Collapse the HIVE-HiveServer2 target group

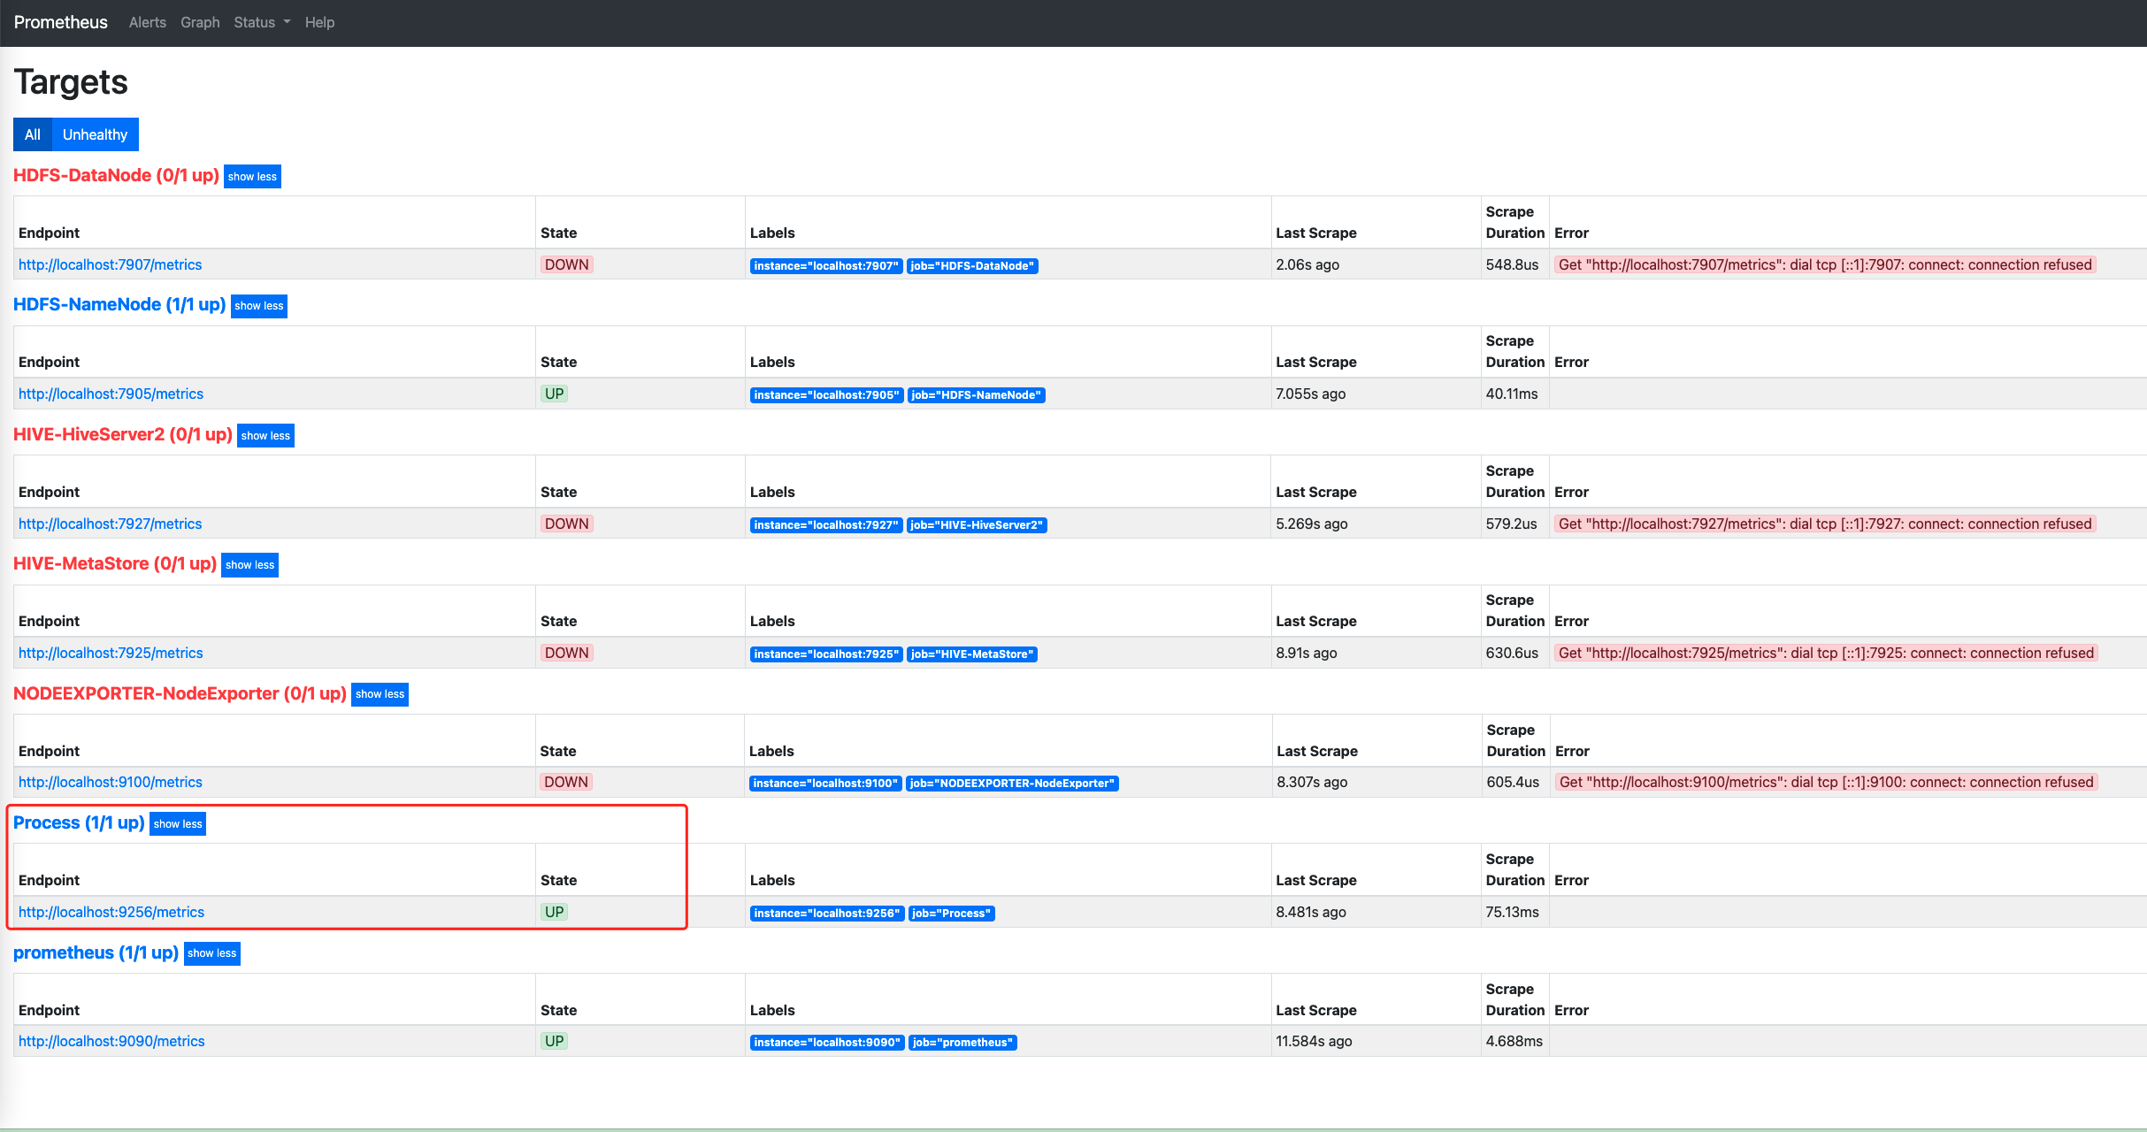(265, 436)
